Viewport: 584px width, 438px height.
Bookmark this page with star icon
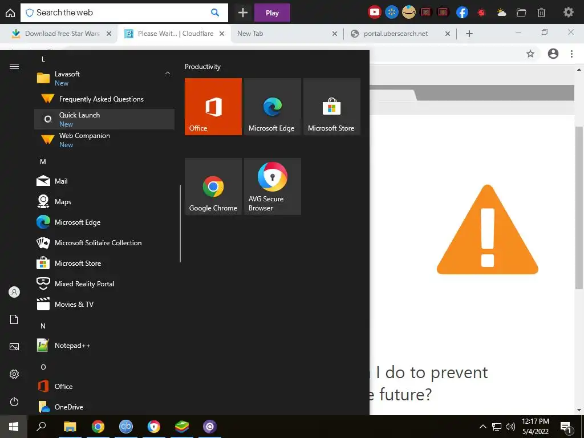530,54
